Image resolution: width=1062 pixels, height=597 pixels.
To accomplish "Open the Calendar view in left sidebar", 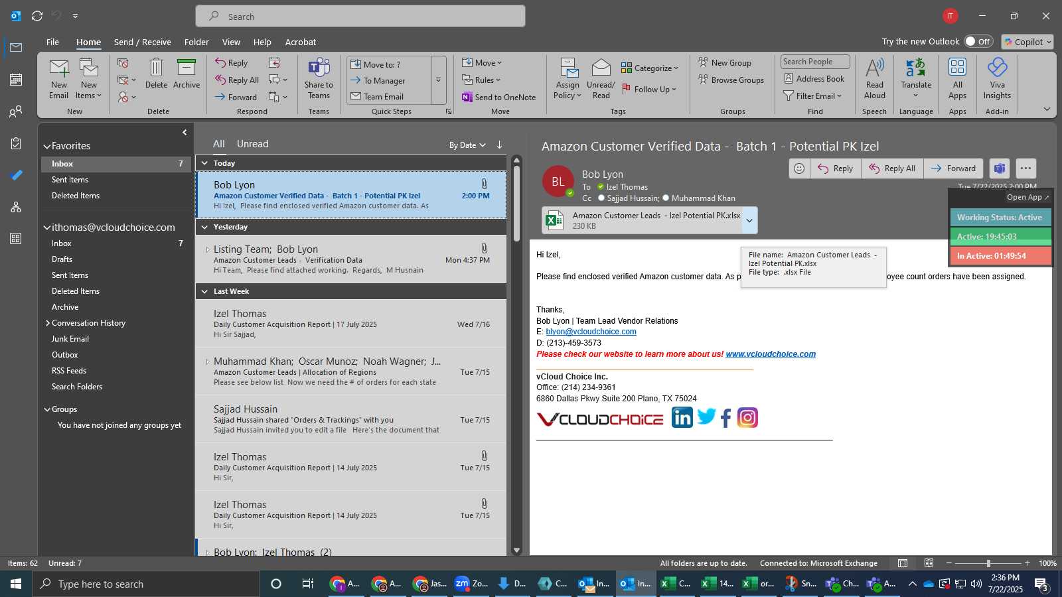I will 16,80.
